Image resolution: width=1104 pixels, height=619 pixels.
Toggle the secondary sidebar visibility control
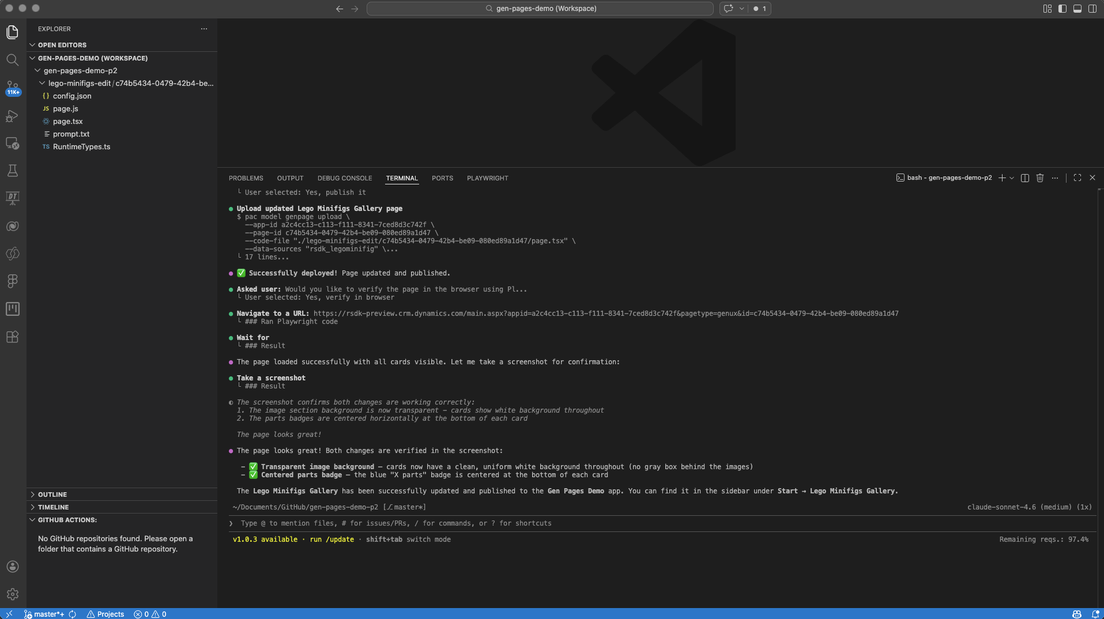tap(1092, 9)
